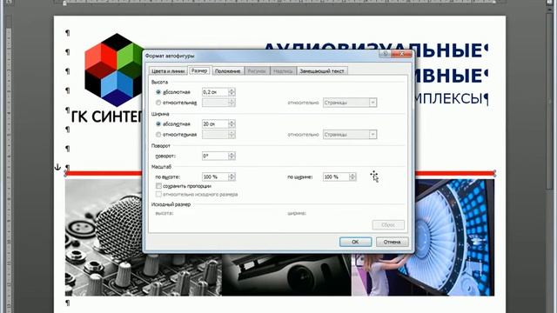Viewport: 557px width, 313px height.
Task: Click the поворот field showing 0°
Action: point(215,156)
